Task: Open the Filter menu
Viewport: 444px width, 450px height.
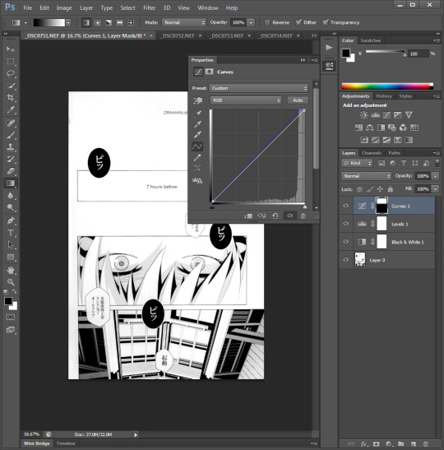Action: pyautogui.click(x=149, y=7)
